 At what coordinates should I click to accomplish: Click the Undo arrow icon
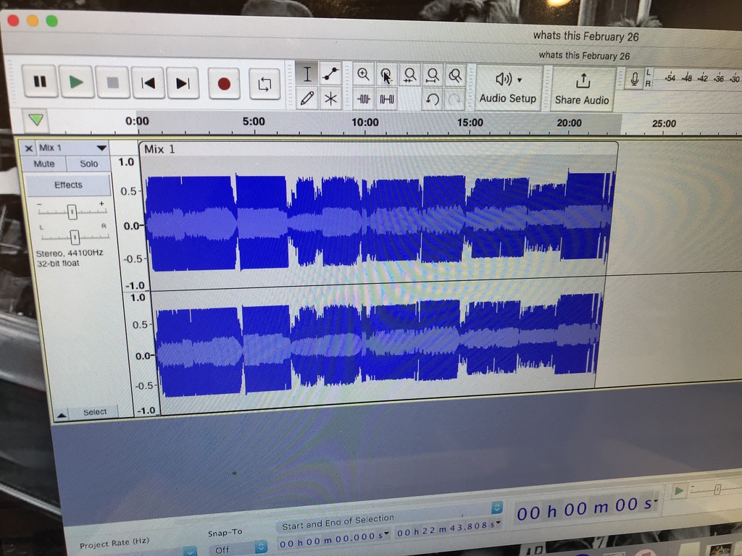pyautogui.click(x=433, y=100)
